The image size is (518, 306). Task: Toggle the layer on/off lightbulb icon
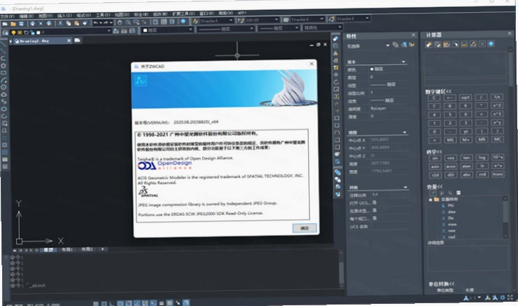click(x=14, y=33)
